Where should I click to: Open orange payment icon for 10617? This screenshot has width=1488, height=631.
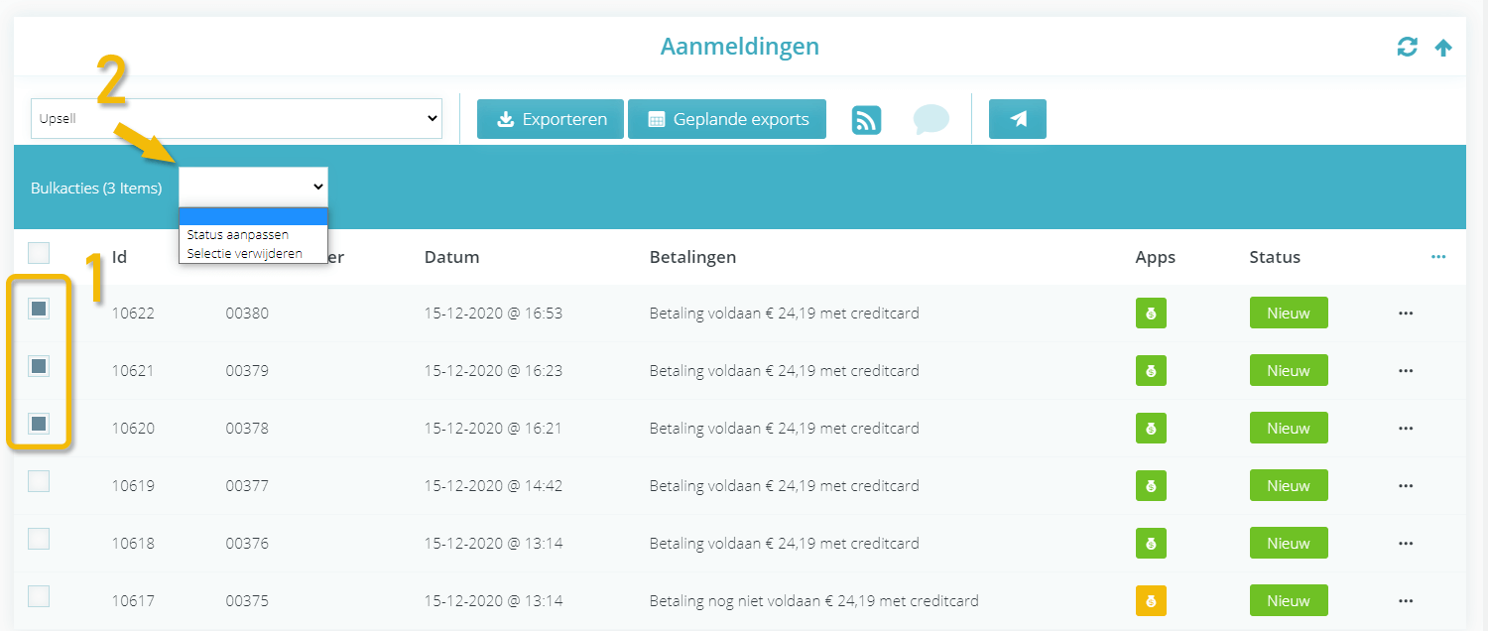[1151, 601]
